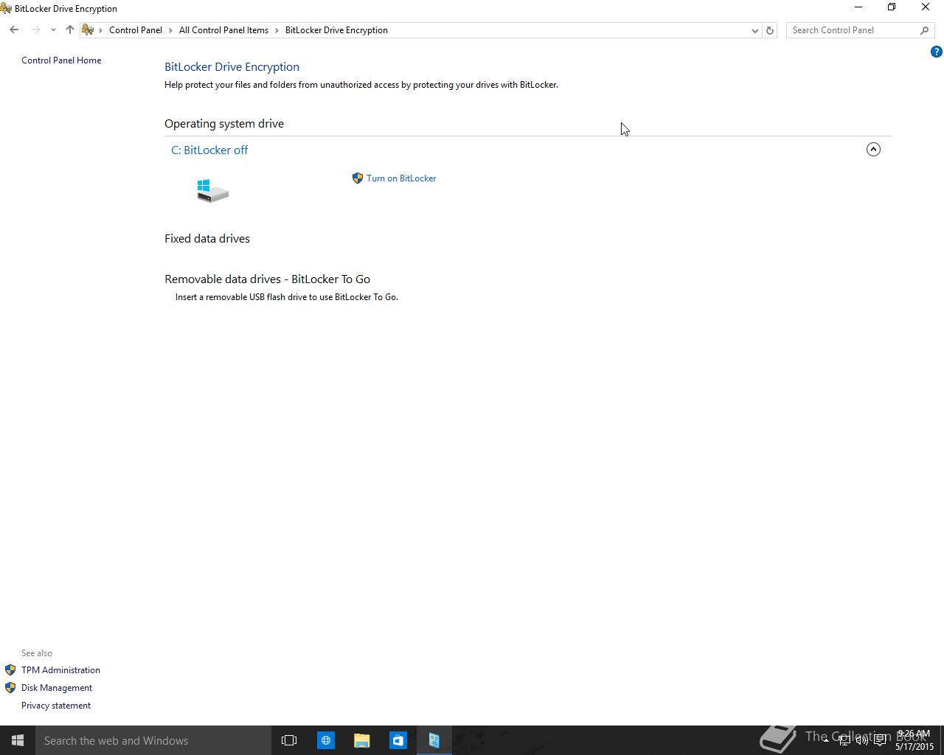Click the address bar Control Panel icon
Screen dimensions: 944x755
coord(88,30)
